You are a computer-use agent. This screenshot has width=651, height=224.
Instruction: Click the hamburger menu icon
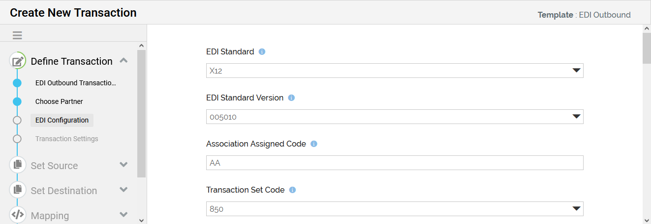click(x=17, y=35)
